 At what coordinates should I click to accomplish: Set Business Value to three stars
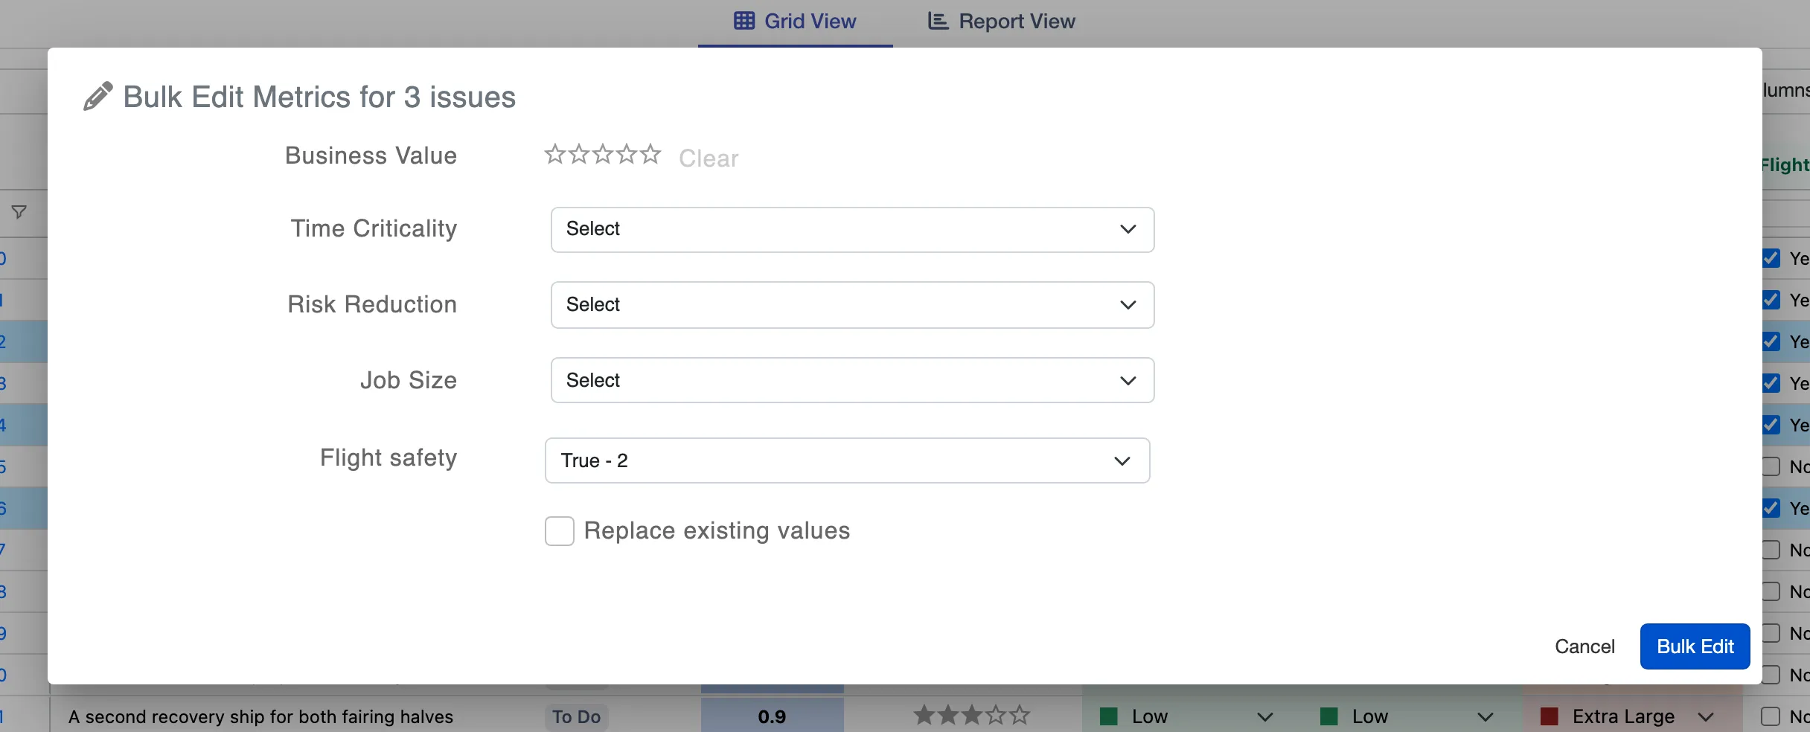point(603,154)
